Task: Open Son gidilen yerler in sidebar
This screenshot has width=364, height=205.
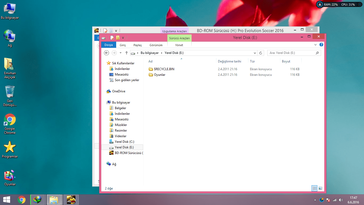Action: point(127,80)
